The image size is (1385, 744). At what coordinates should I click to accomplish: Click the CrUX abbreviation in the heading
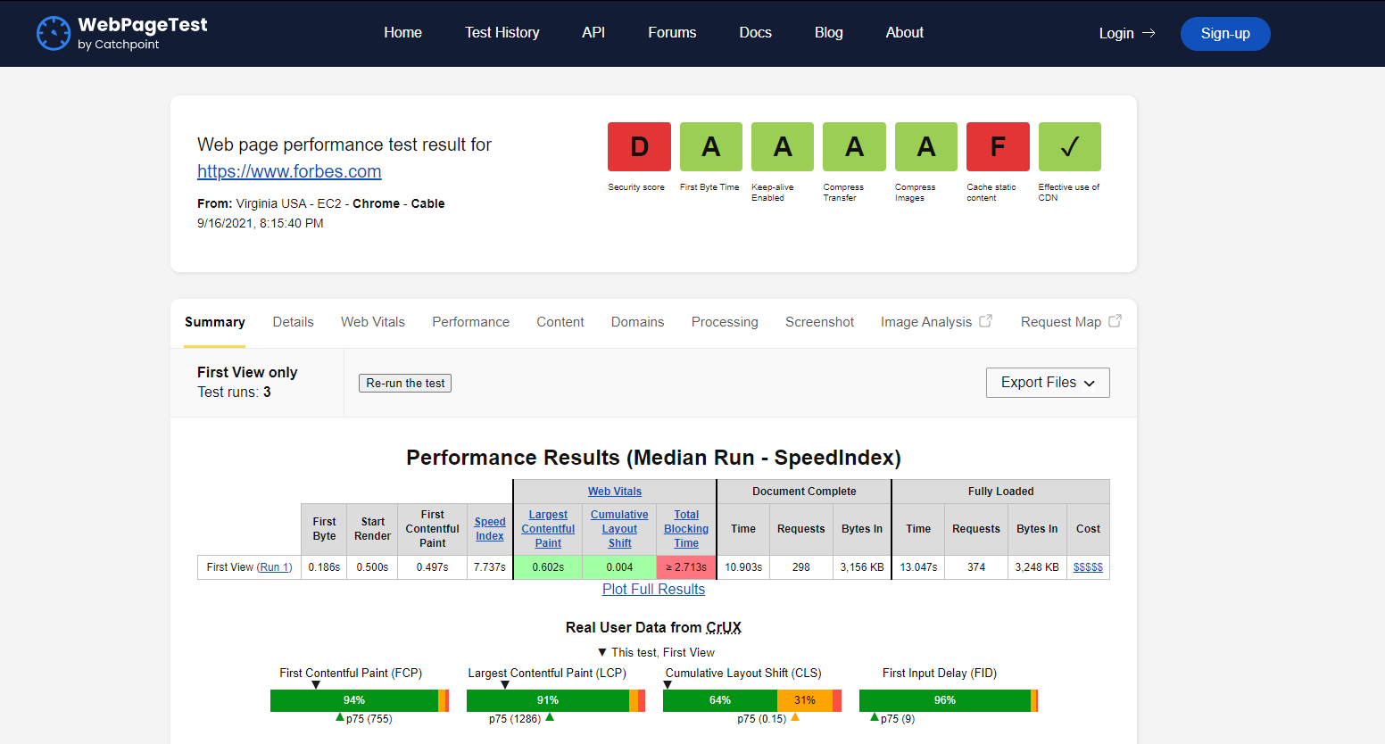(724, 627)
